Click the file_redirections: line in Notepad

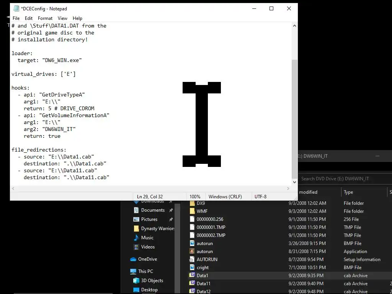pos(39,150)
